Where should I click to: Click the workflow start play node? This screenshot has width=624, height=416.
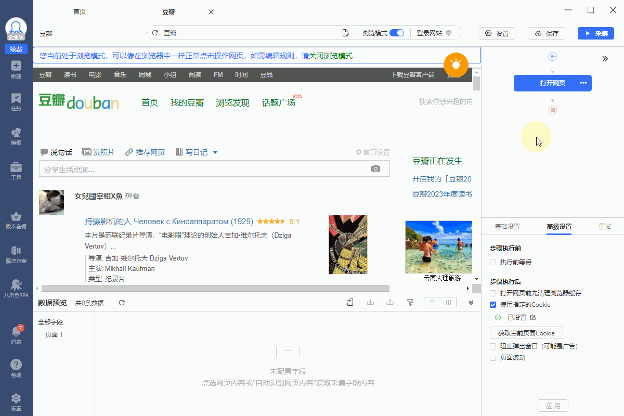coord(553,56)
